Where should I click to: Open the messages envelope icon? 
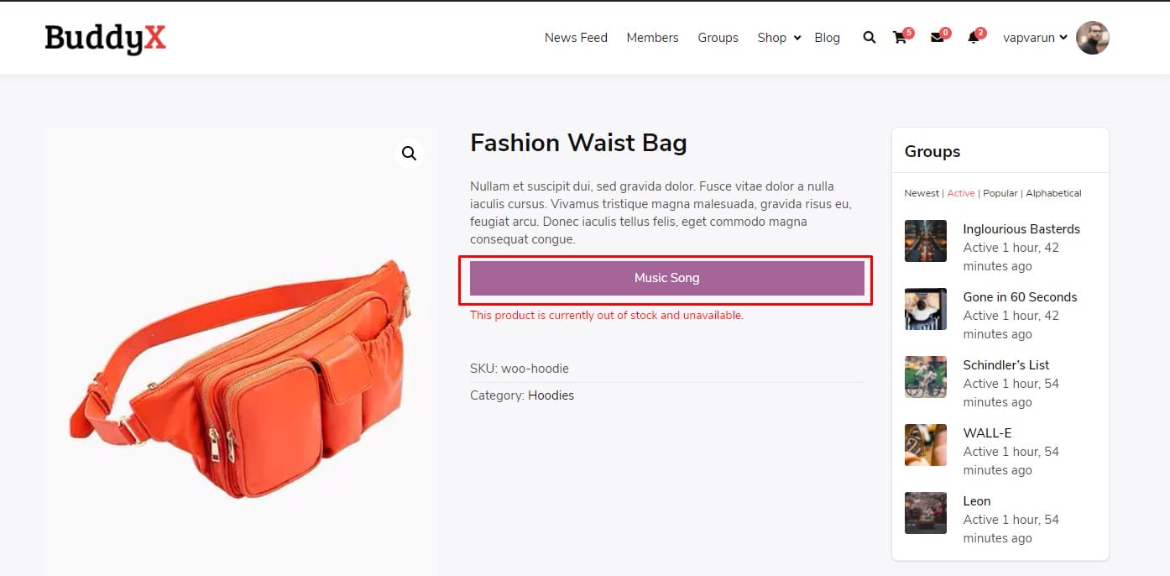pyautogui.click(x=937, y=38)
